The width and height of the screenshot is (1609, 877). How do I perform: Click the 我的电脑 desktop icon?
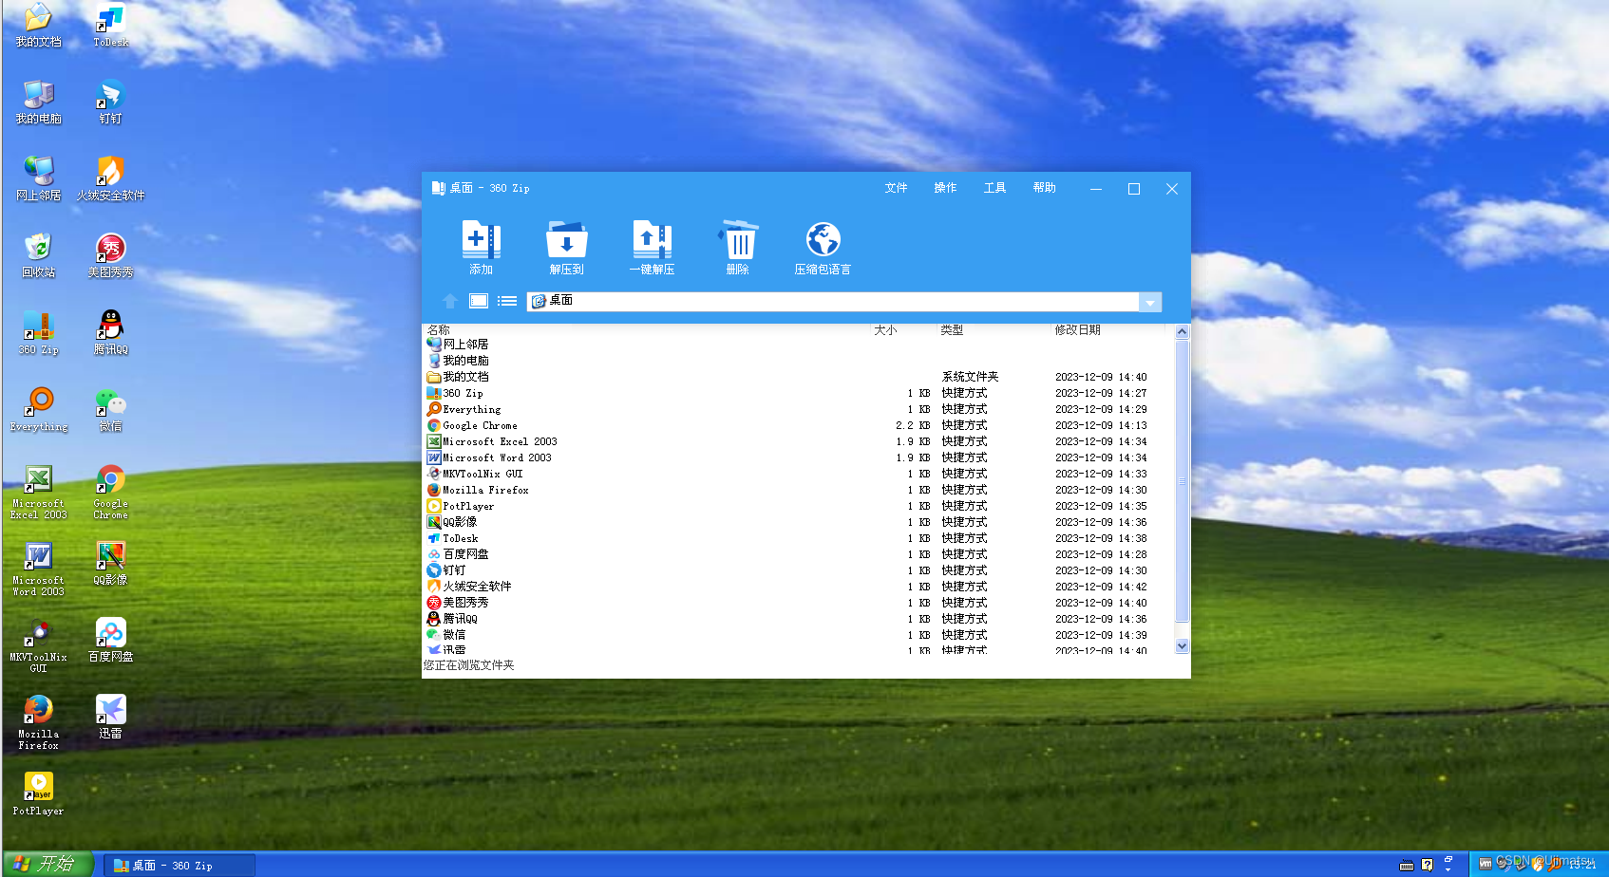click(38, 102)
